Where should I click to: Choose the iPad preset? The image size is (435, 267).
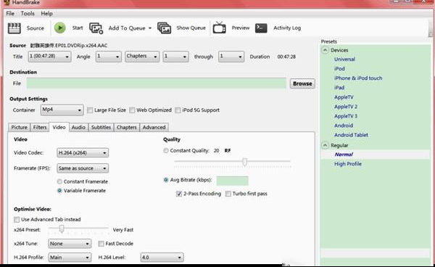[339, 88]
